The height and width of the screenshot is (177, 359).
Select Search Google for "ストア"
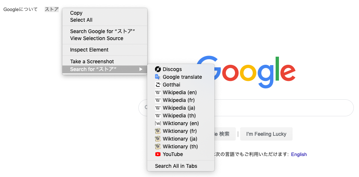point(102,31)
